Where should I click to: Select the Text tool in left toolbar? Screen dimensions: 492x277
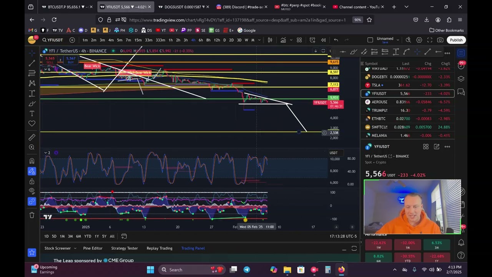click(32, 113)
